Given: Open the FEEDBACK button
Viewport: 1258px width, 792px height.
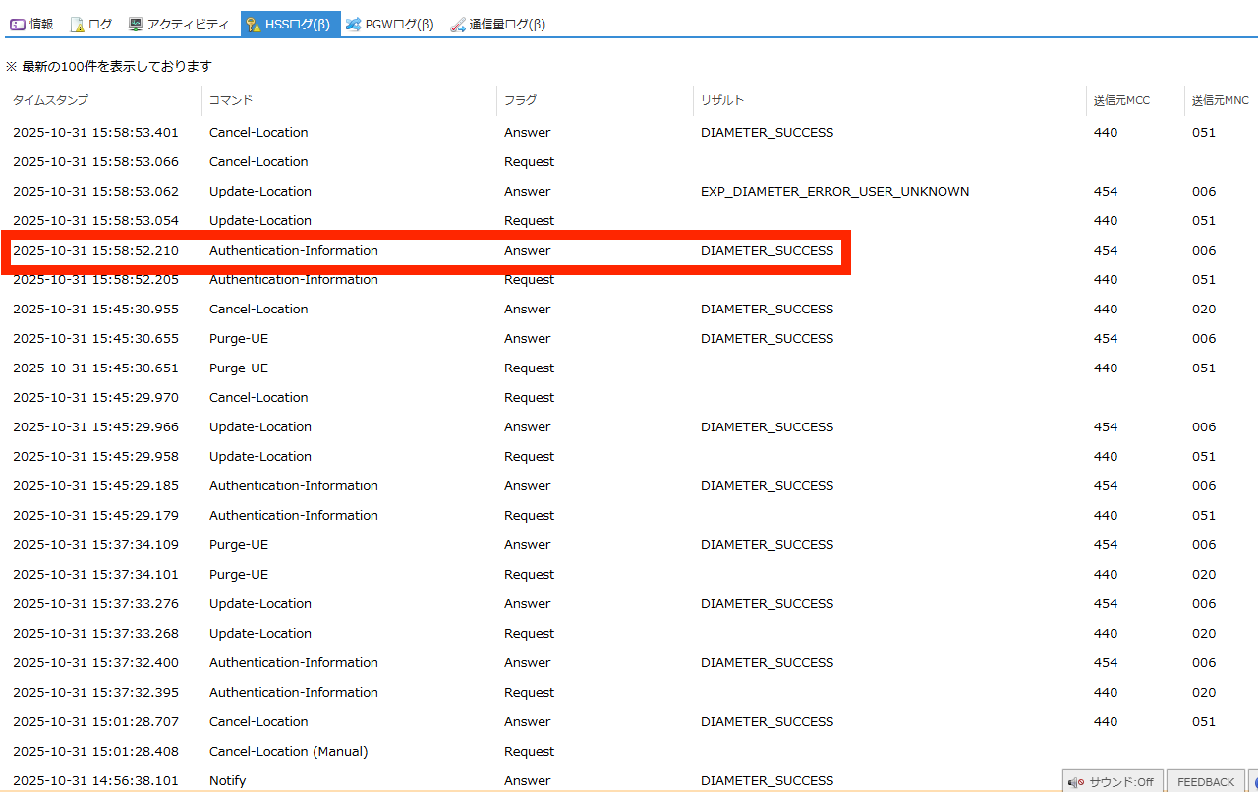Looking at the screenshot, I should point(1205,782).
